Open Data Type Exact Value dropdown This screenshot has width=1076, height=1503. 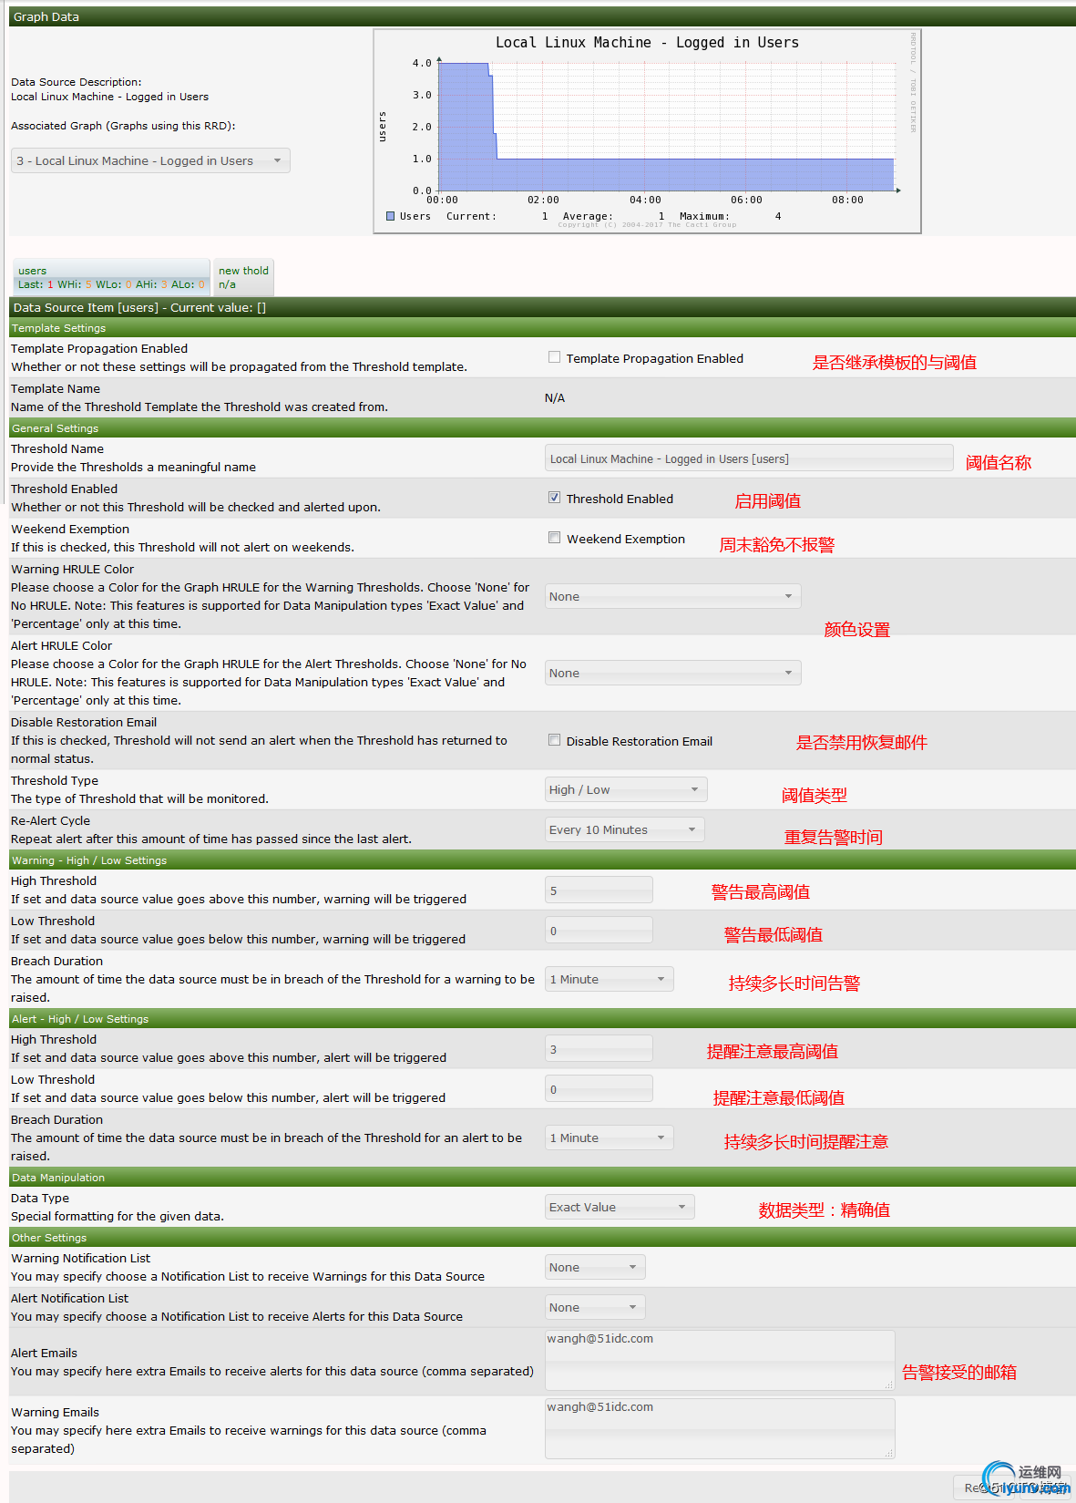(620, 1207)
